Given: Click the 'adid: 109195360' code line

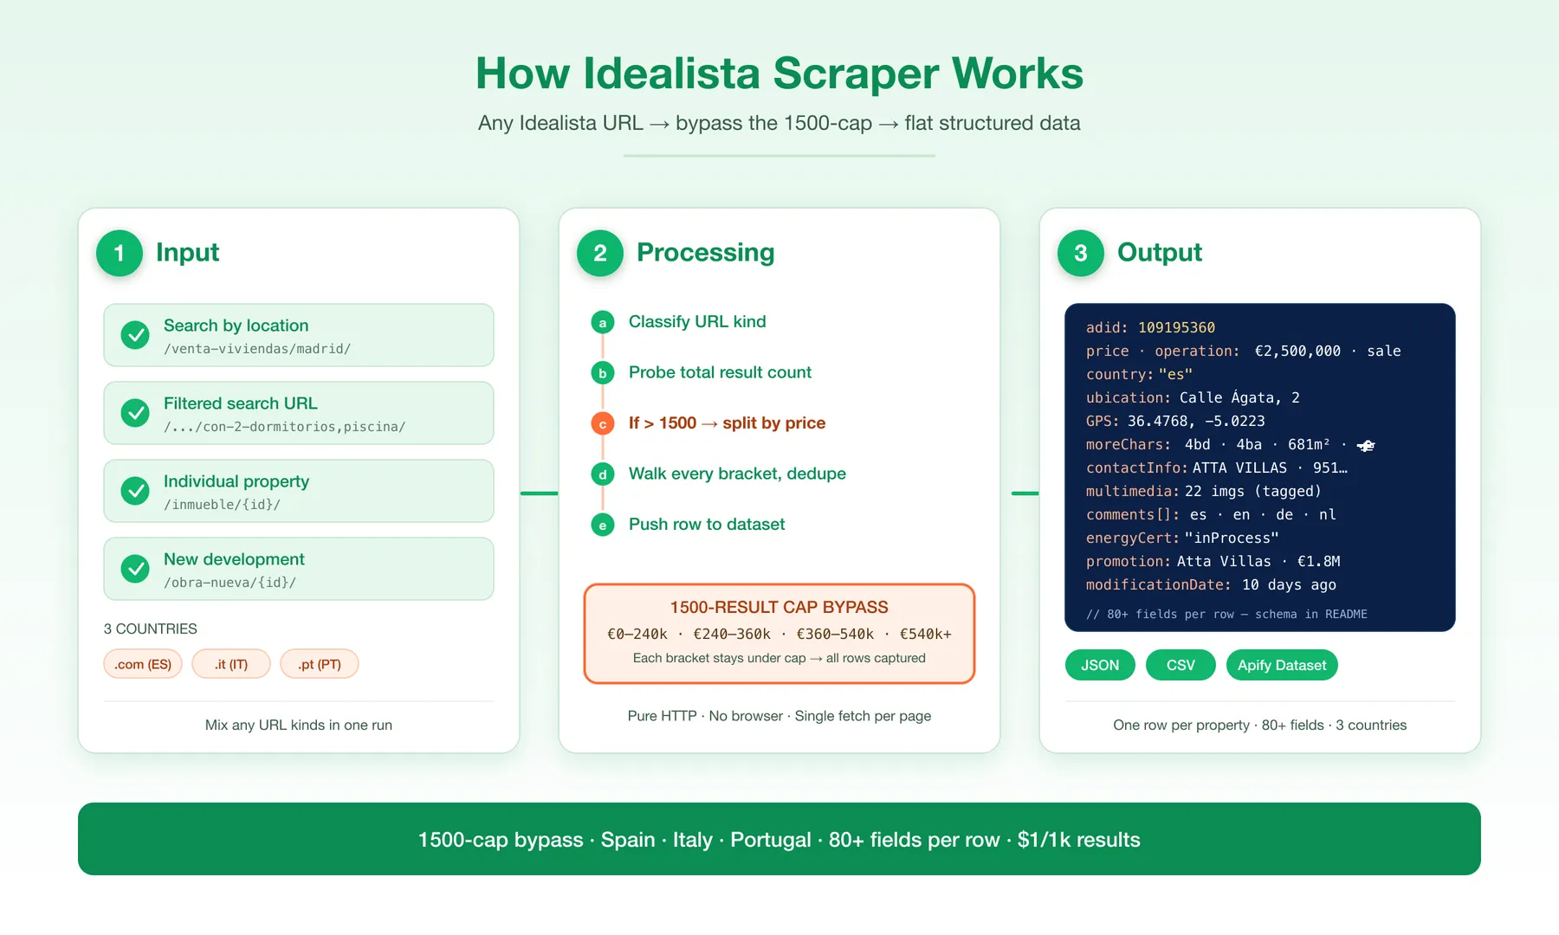Looking at the screenshot, I should (1150, 327).
